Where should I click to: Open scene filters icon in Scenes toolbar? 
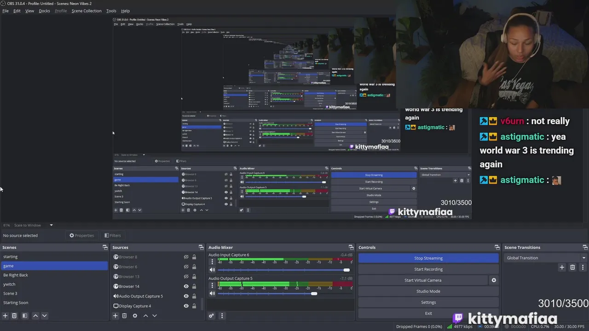point(25,316)
